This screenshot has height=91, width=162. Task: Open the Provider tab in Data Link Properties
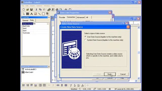62,17
